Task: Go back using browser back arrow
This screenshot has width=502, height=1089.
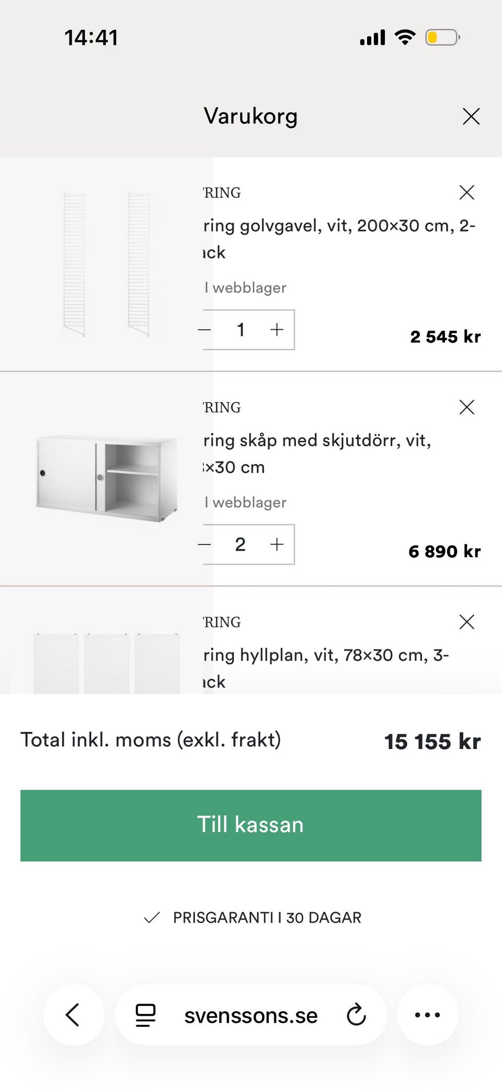Action: click(x=73, y=1015)
